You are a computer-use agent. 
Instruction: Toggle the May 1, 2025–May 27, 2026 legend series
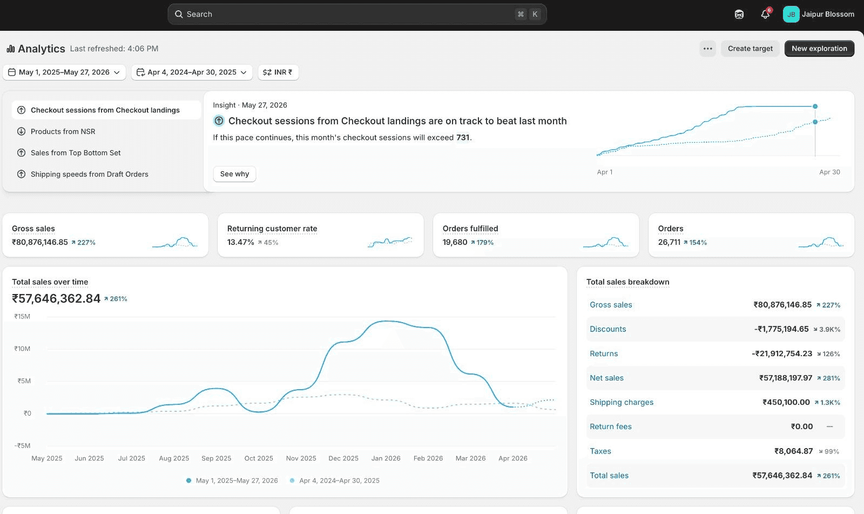(x=232, y=480)
